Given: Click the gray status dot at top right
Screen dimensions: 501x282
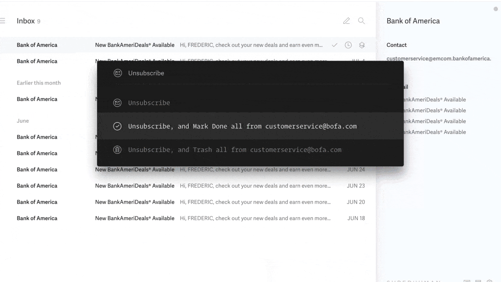Looking at the screenshot, I should (x=495, y=9).
